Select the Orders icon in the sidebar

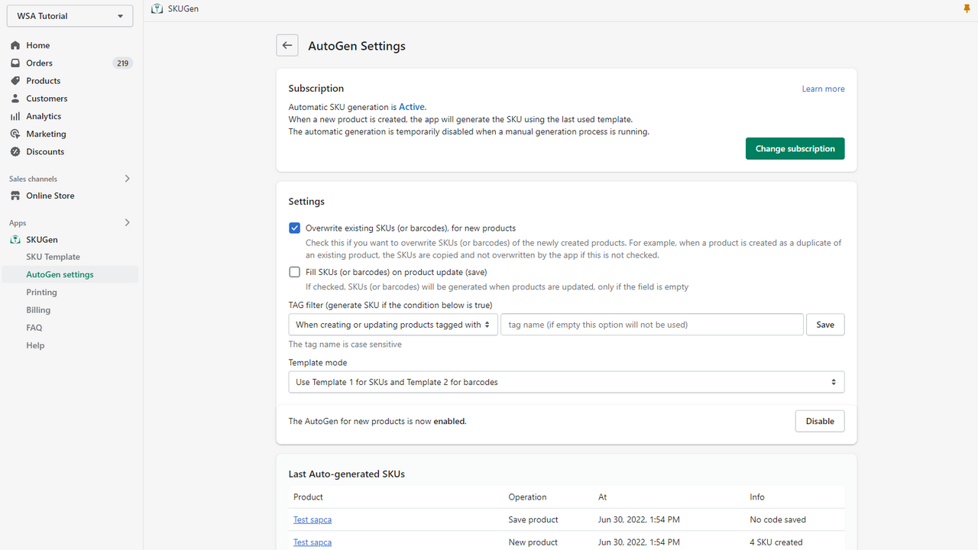[14, 63]
